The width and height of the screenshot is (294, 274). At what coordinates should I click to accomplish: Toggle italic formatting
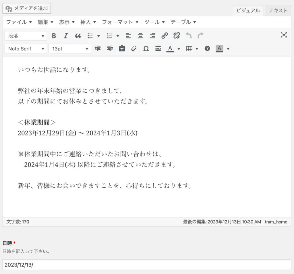coord(66,36)
